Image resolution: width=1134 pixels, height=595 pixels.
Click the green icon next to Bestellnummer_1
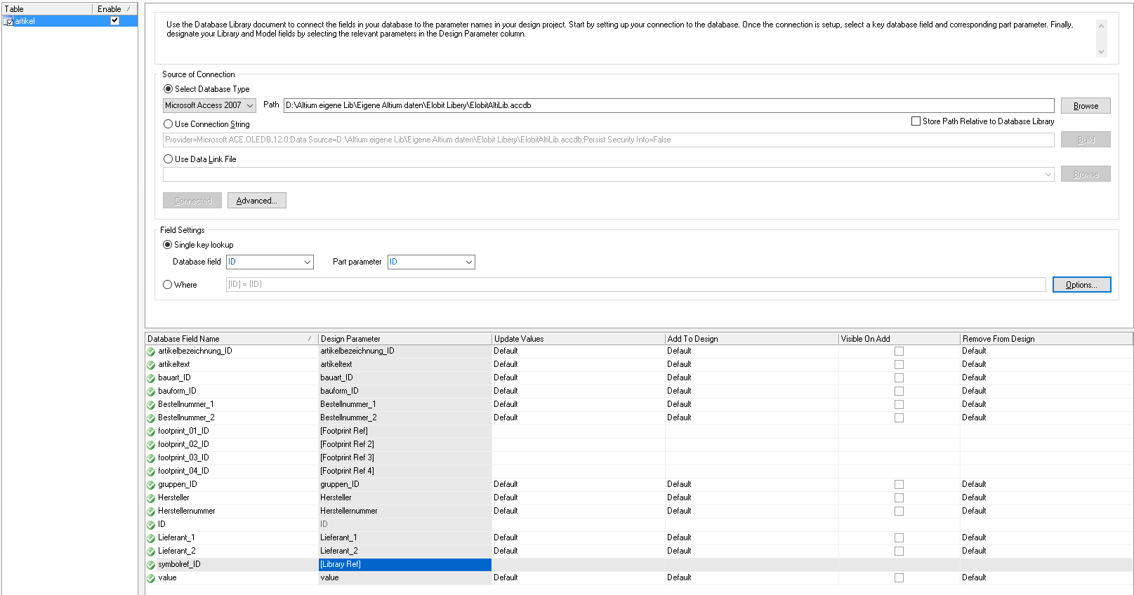pos(150,405)
